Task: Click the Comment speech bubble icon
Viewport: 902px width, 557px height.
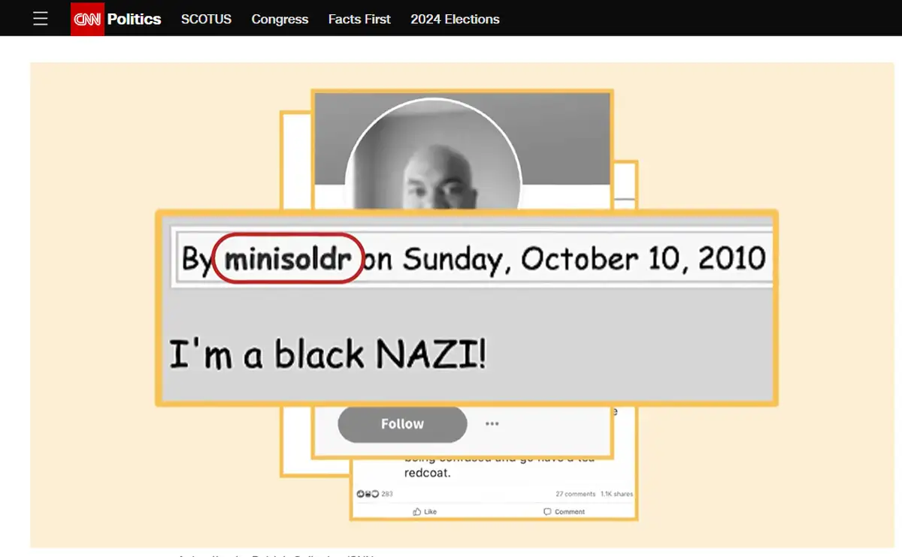Action: click(x=547, y=511)
